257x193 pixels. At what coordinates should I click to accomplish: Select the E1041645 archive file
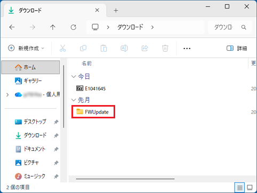(91, 89)
